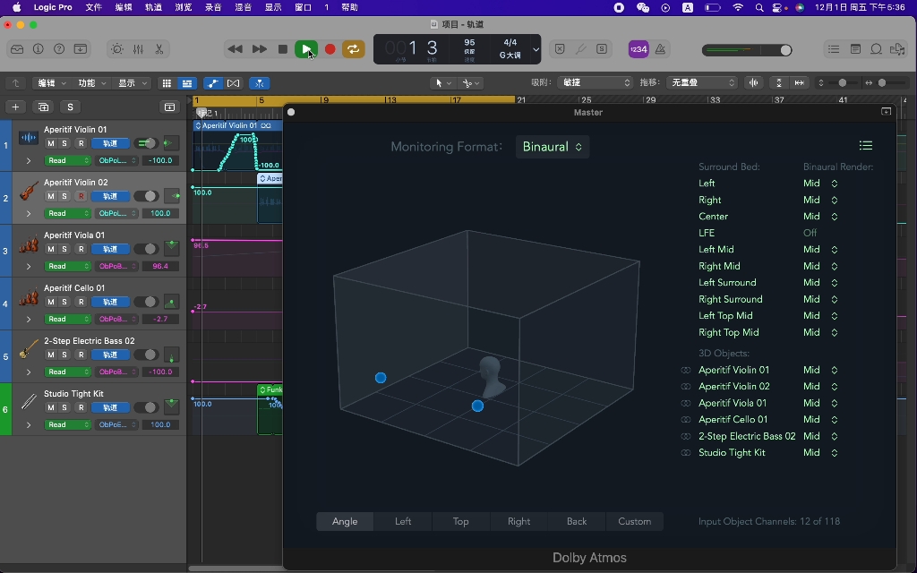917x573 pixels.
Task: Click the waveform zoom button
Action: [x=754, y=83]
